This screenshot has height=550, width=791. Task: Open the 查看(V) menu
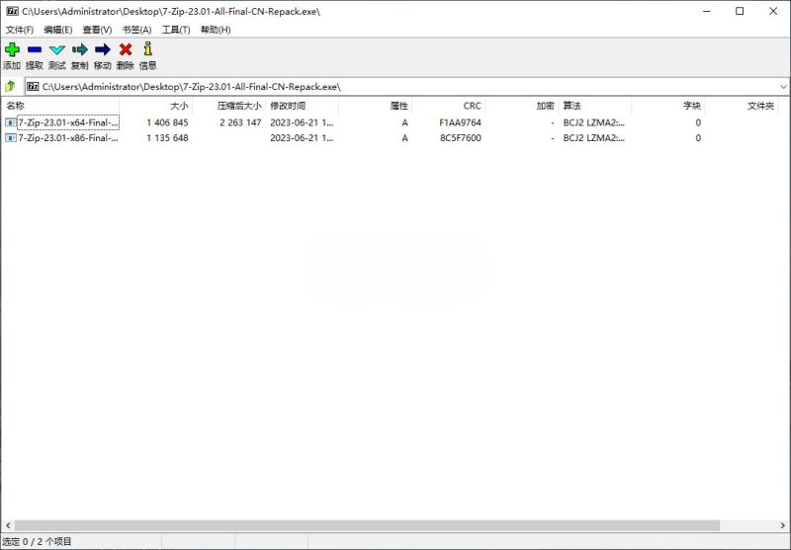pyautogui.click(x=97, y=30)
